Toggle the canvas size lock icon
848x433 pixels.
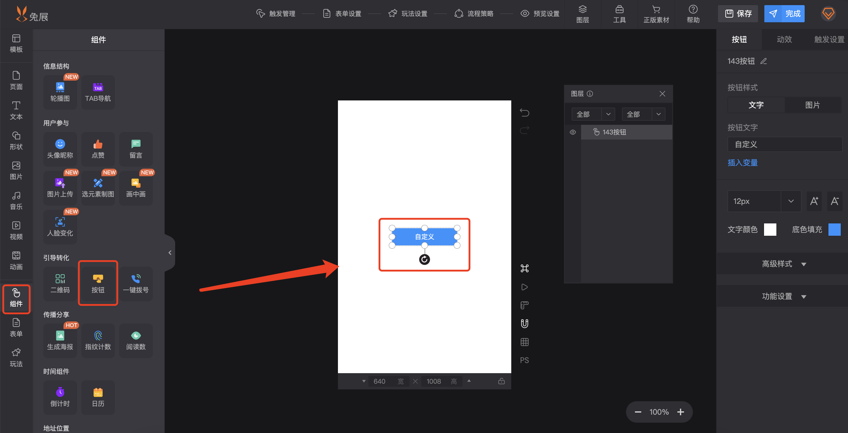(501, 381)
